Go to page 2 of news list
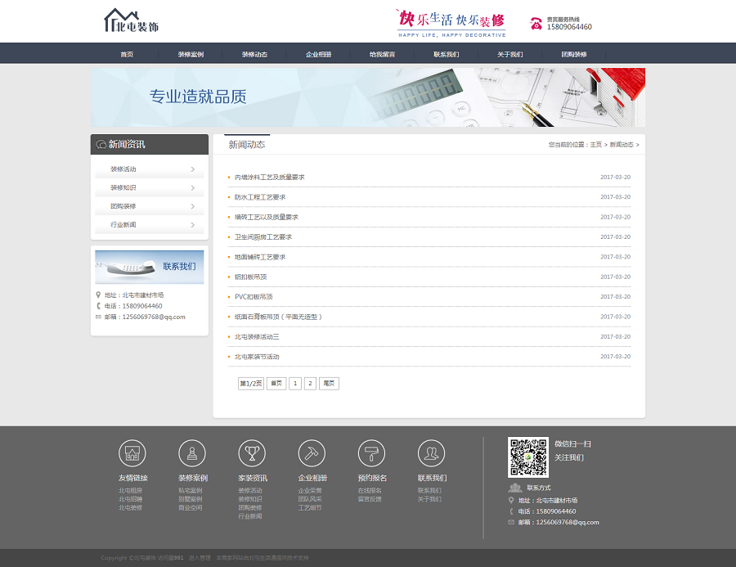Viewport: 736px width, 567px height. click(x=310, y=383)
